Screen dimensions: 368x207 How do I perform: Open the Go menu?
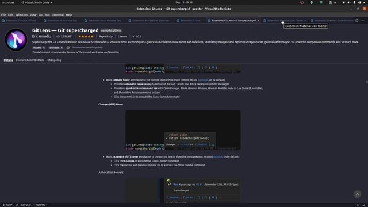click(40, 14)
